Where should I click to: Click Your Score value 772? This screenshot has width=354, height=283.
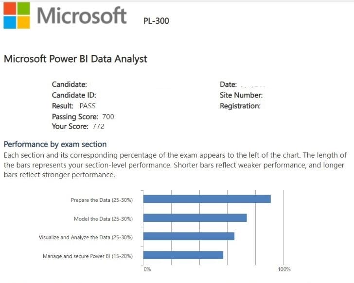pos(98,127)
